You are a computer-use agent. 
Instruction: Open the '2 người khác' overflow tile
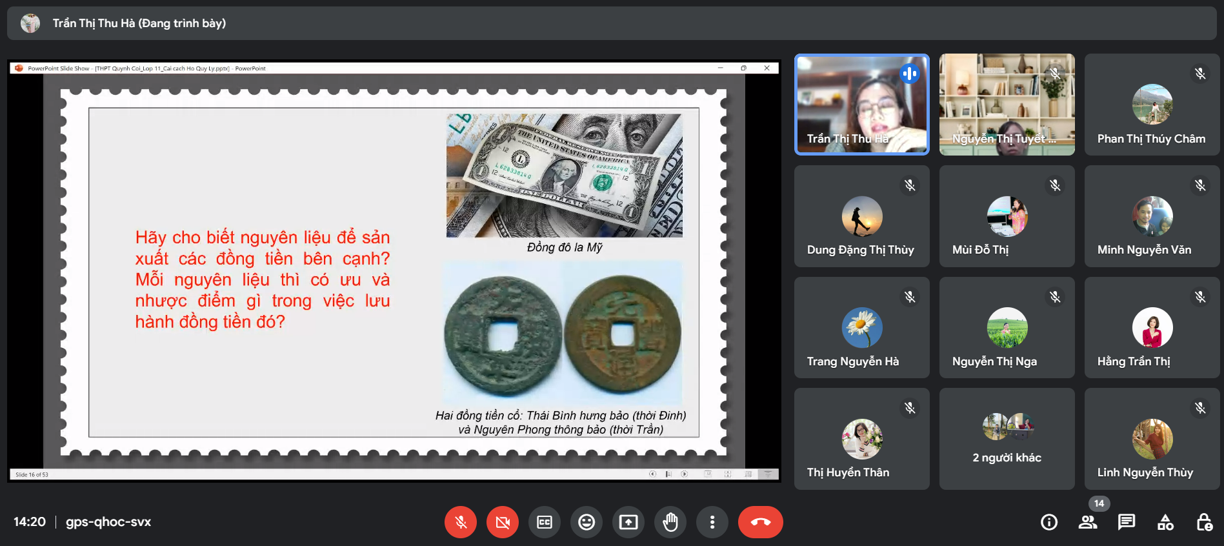coord(1007,439)
